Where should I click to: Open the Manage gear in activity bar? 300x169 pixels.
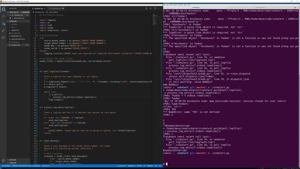3,161
